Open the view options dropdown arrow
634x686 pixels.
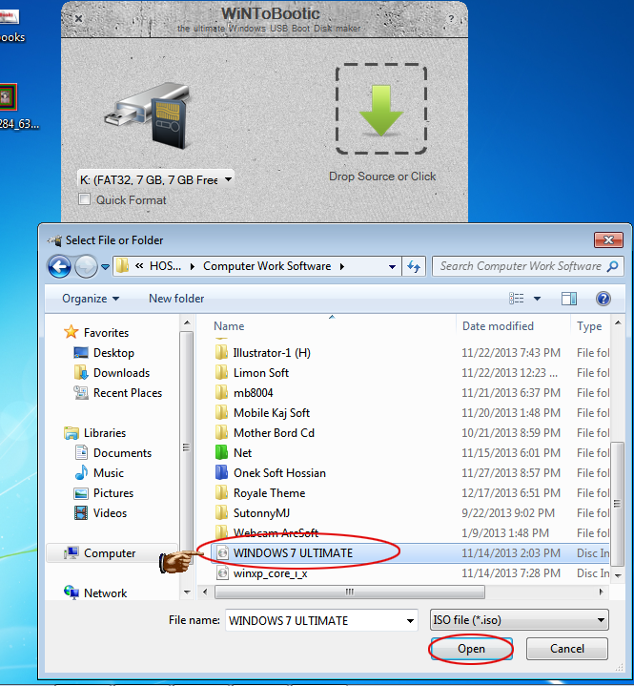point(537,299)
